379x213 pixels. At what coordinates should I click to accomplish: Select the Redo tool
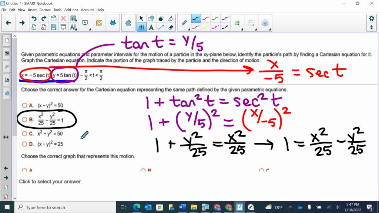tap(43, 18)
